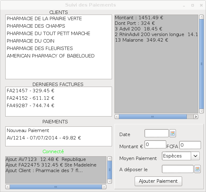
Task: Click the Dont Port : 324 € line
Action: point(135,23)
